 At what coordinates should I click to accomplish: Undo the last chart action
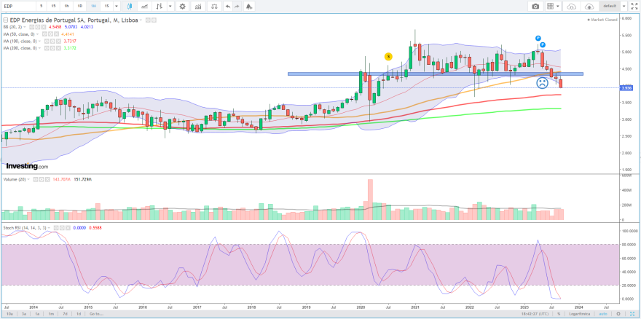tap(228, 6)
